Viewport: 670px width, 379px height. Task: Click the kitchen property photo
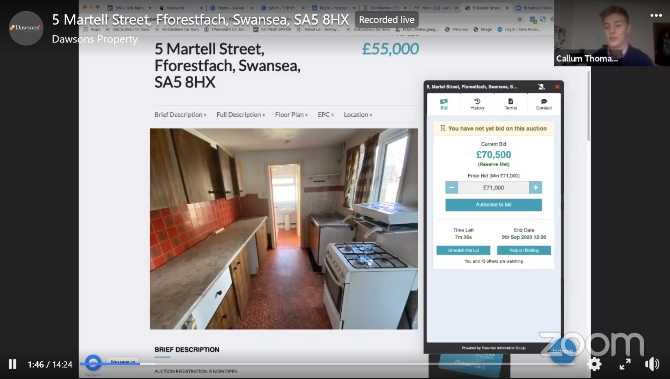tap(284, 229)
